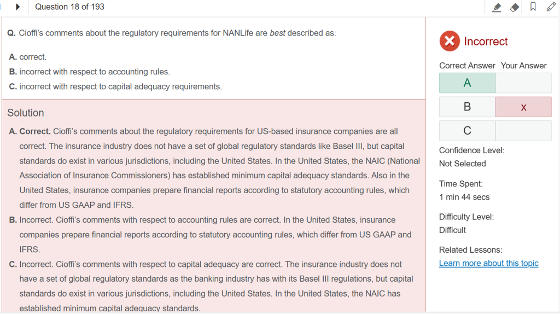Click the C cell in Correct Answer column
The width and height of the screenshot is (560, 314).
467,131
